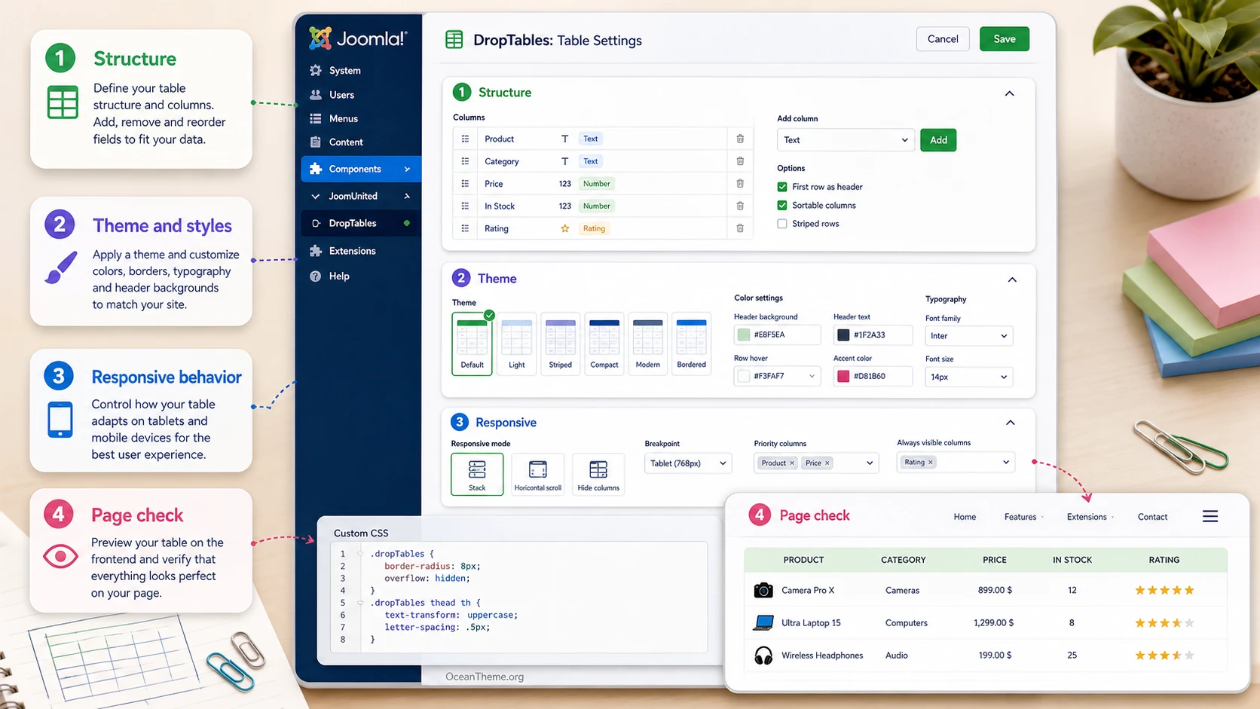1260x709 pixels.
Task: Grab the drag handle of the Rating row
Action: tap(465, 228)
